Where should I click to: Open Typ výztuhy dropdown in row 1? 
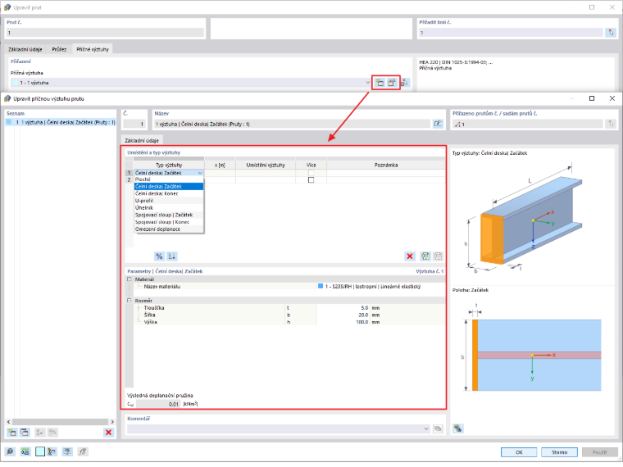point(200,173)
